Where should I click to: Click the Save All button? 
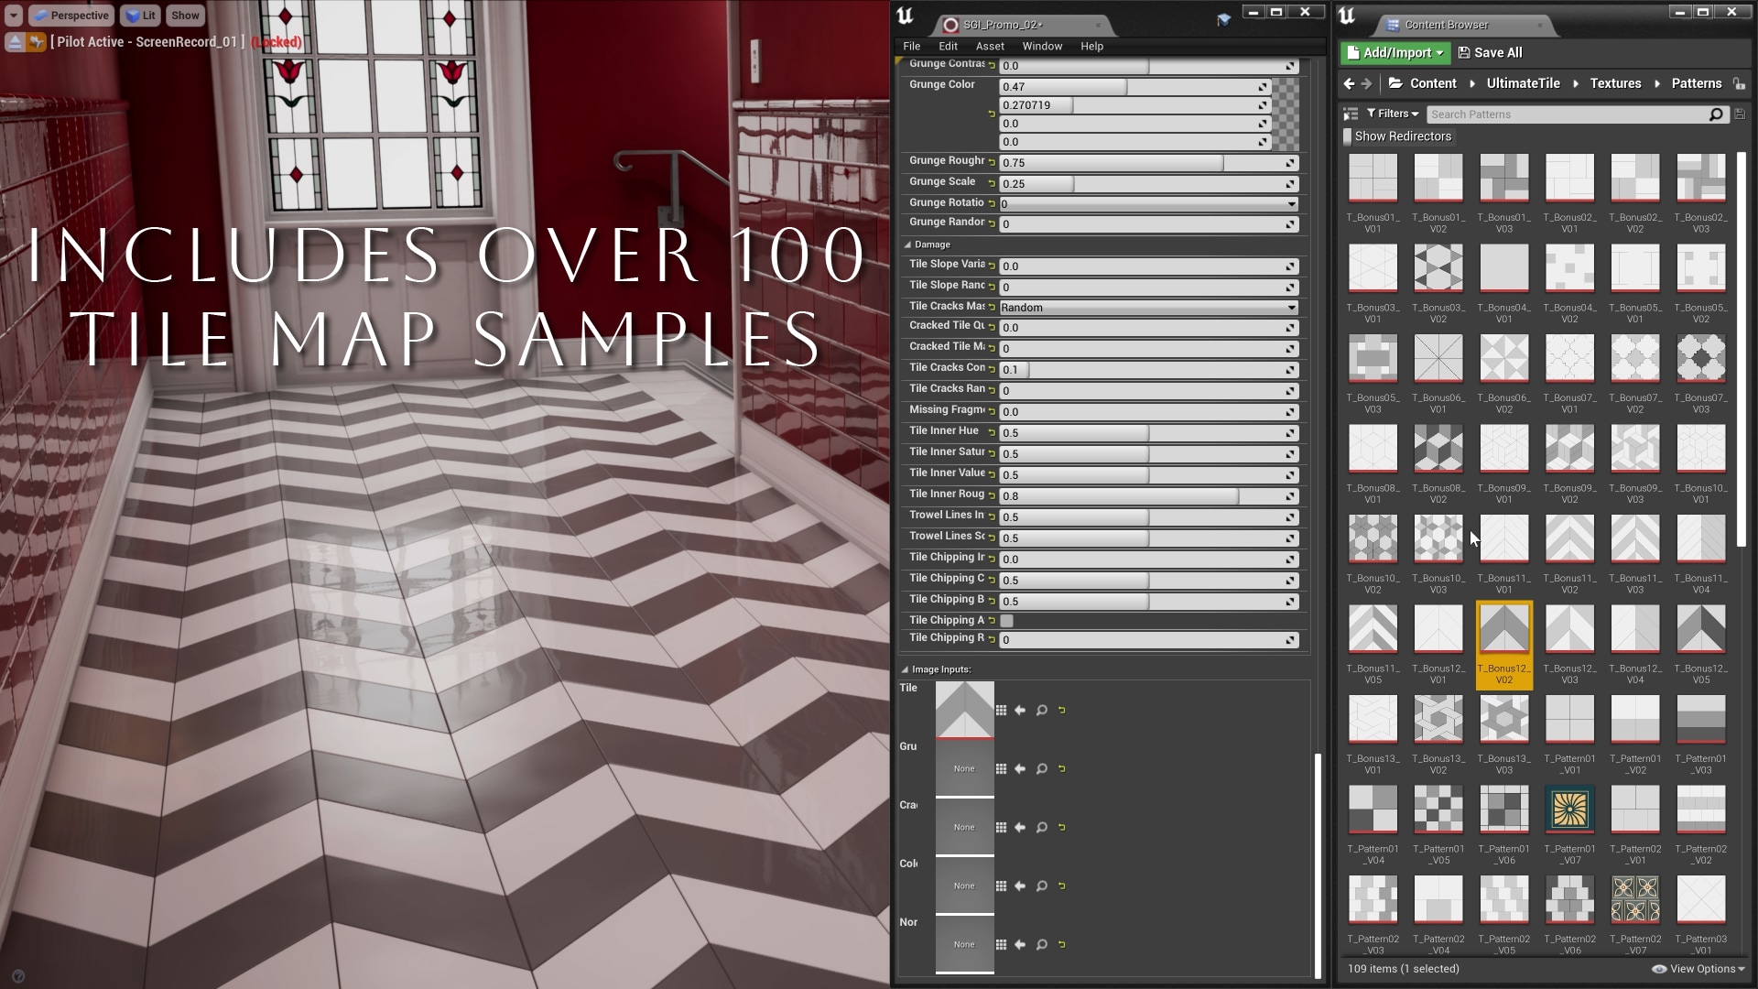[1490, 52]
